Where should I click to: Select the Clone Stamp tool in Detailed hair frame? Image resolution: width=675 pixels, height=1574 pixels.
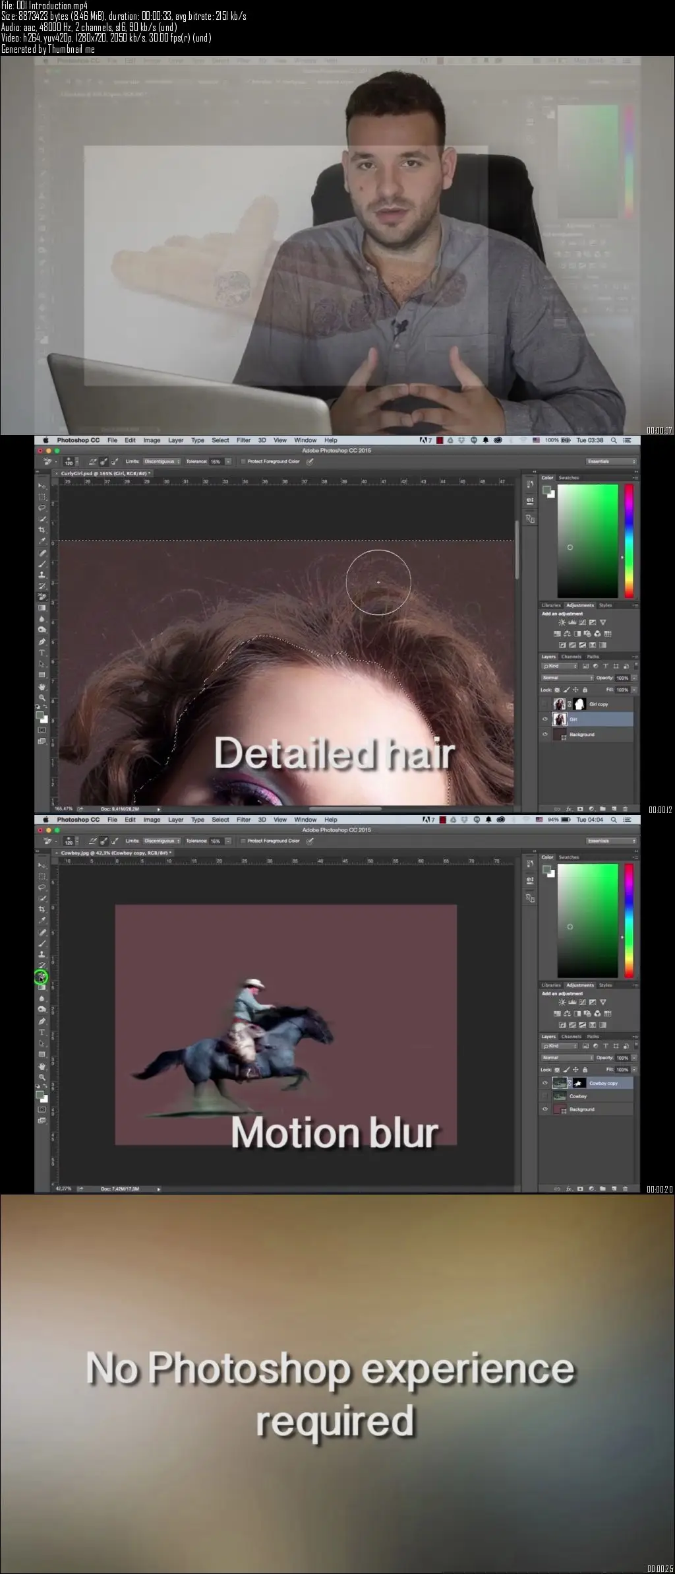coord(42,575)
